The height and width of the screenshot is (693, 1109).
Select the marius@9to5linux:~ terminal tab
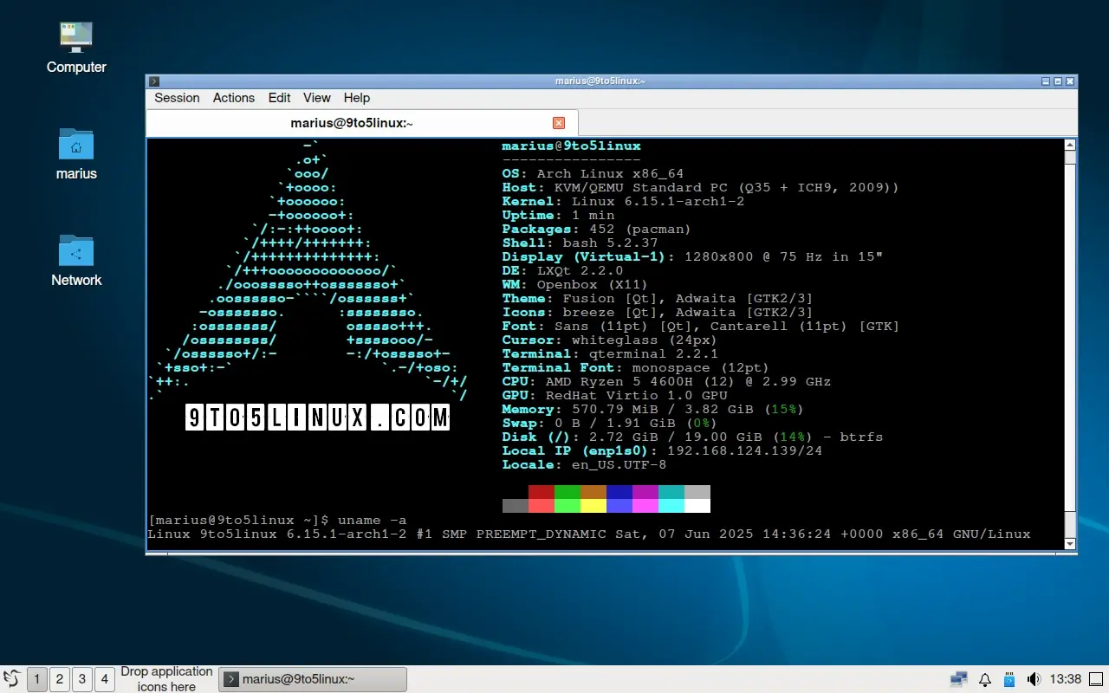[362, 123]
